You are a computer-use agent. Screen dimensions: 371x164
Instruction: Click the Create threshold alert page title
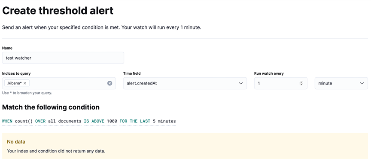[x=58, y=11]
